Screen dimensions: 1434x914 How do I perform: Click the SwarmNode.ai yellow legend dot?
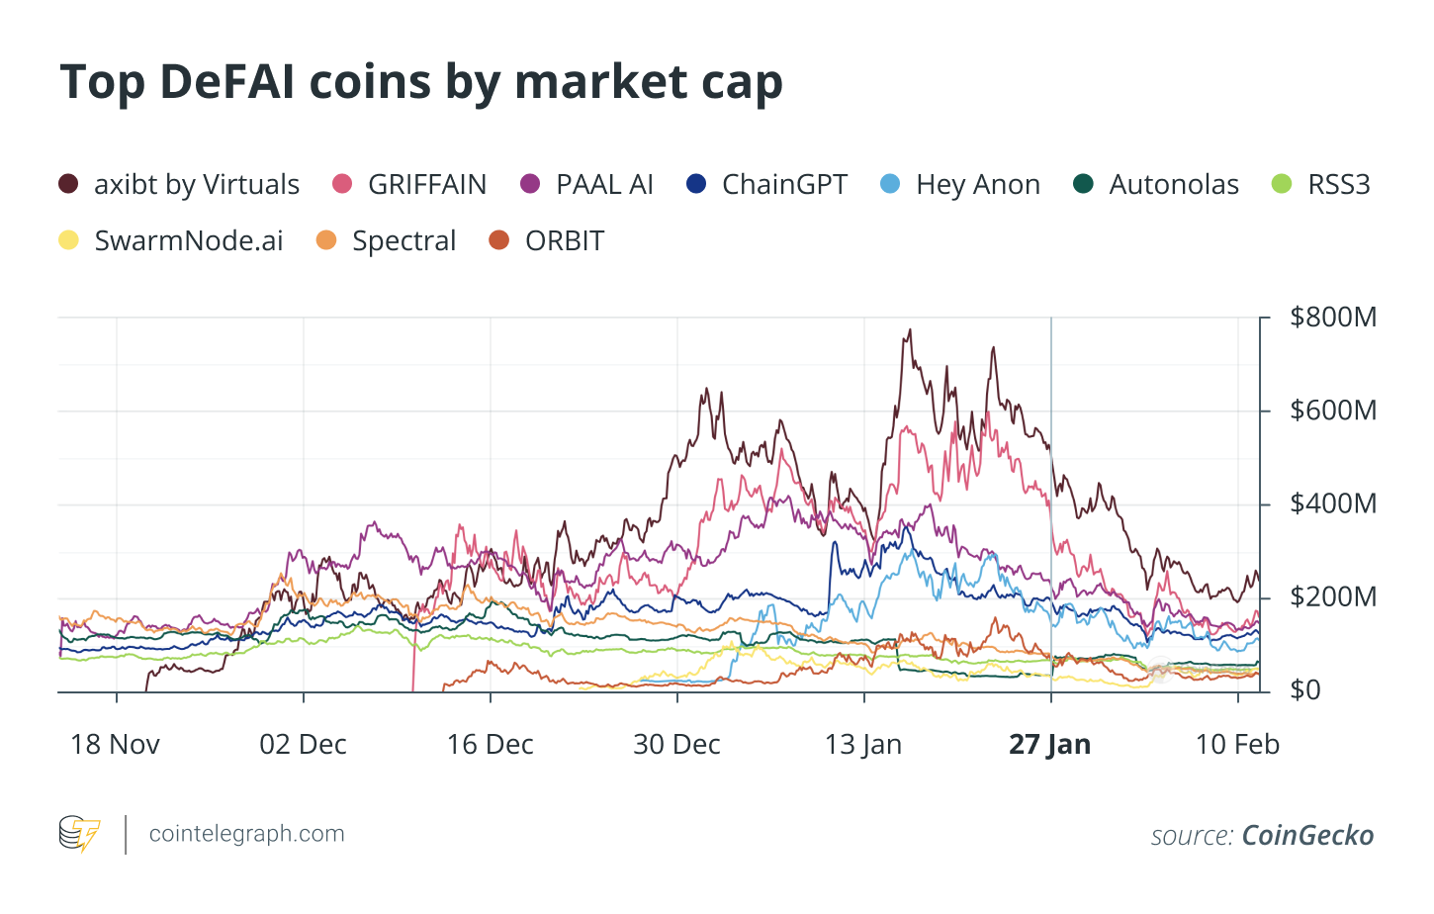point(68,240)
